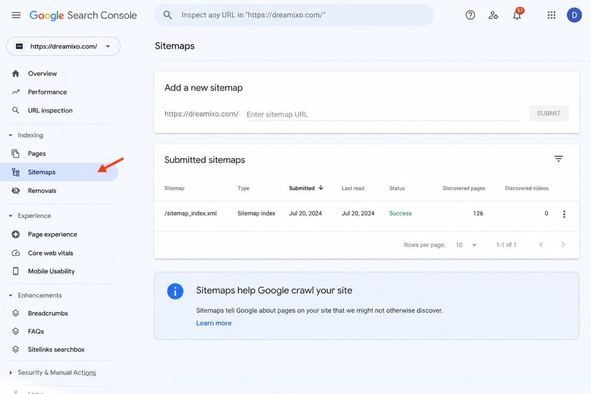Click the search magnifier icon in the URL bar
The width and height of the screenshot is (591, 394).
point(167,15)
